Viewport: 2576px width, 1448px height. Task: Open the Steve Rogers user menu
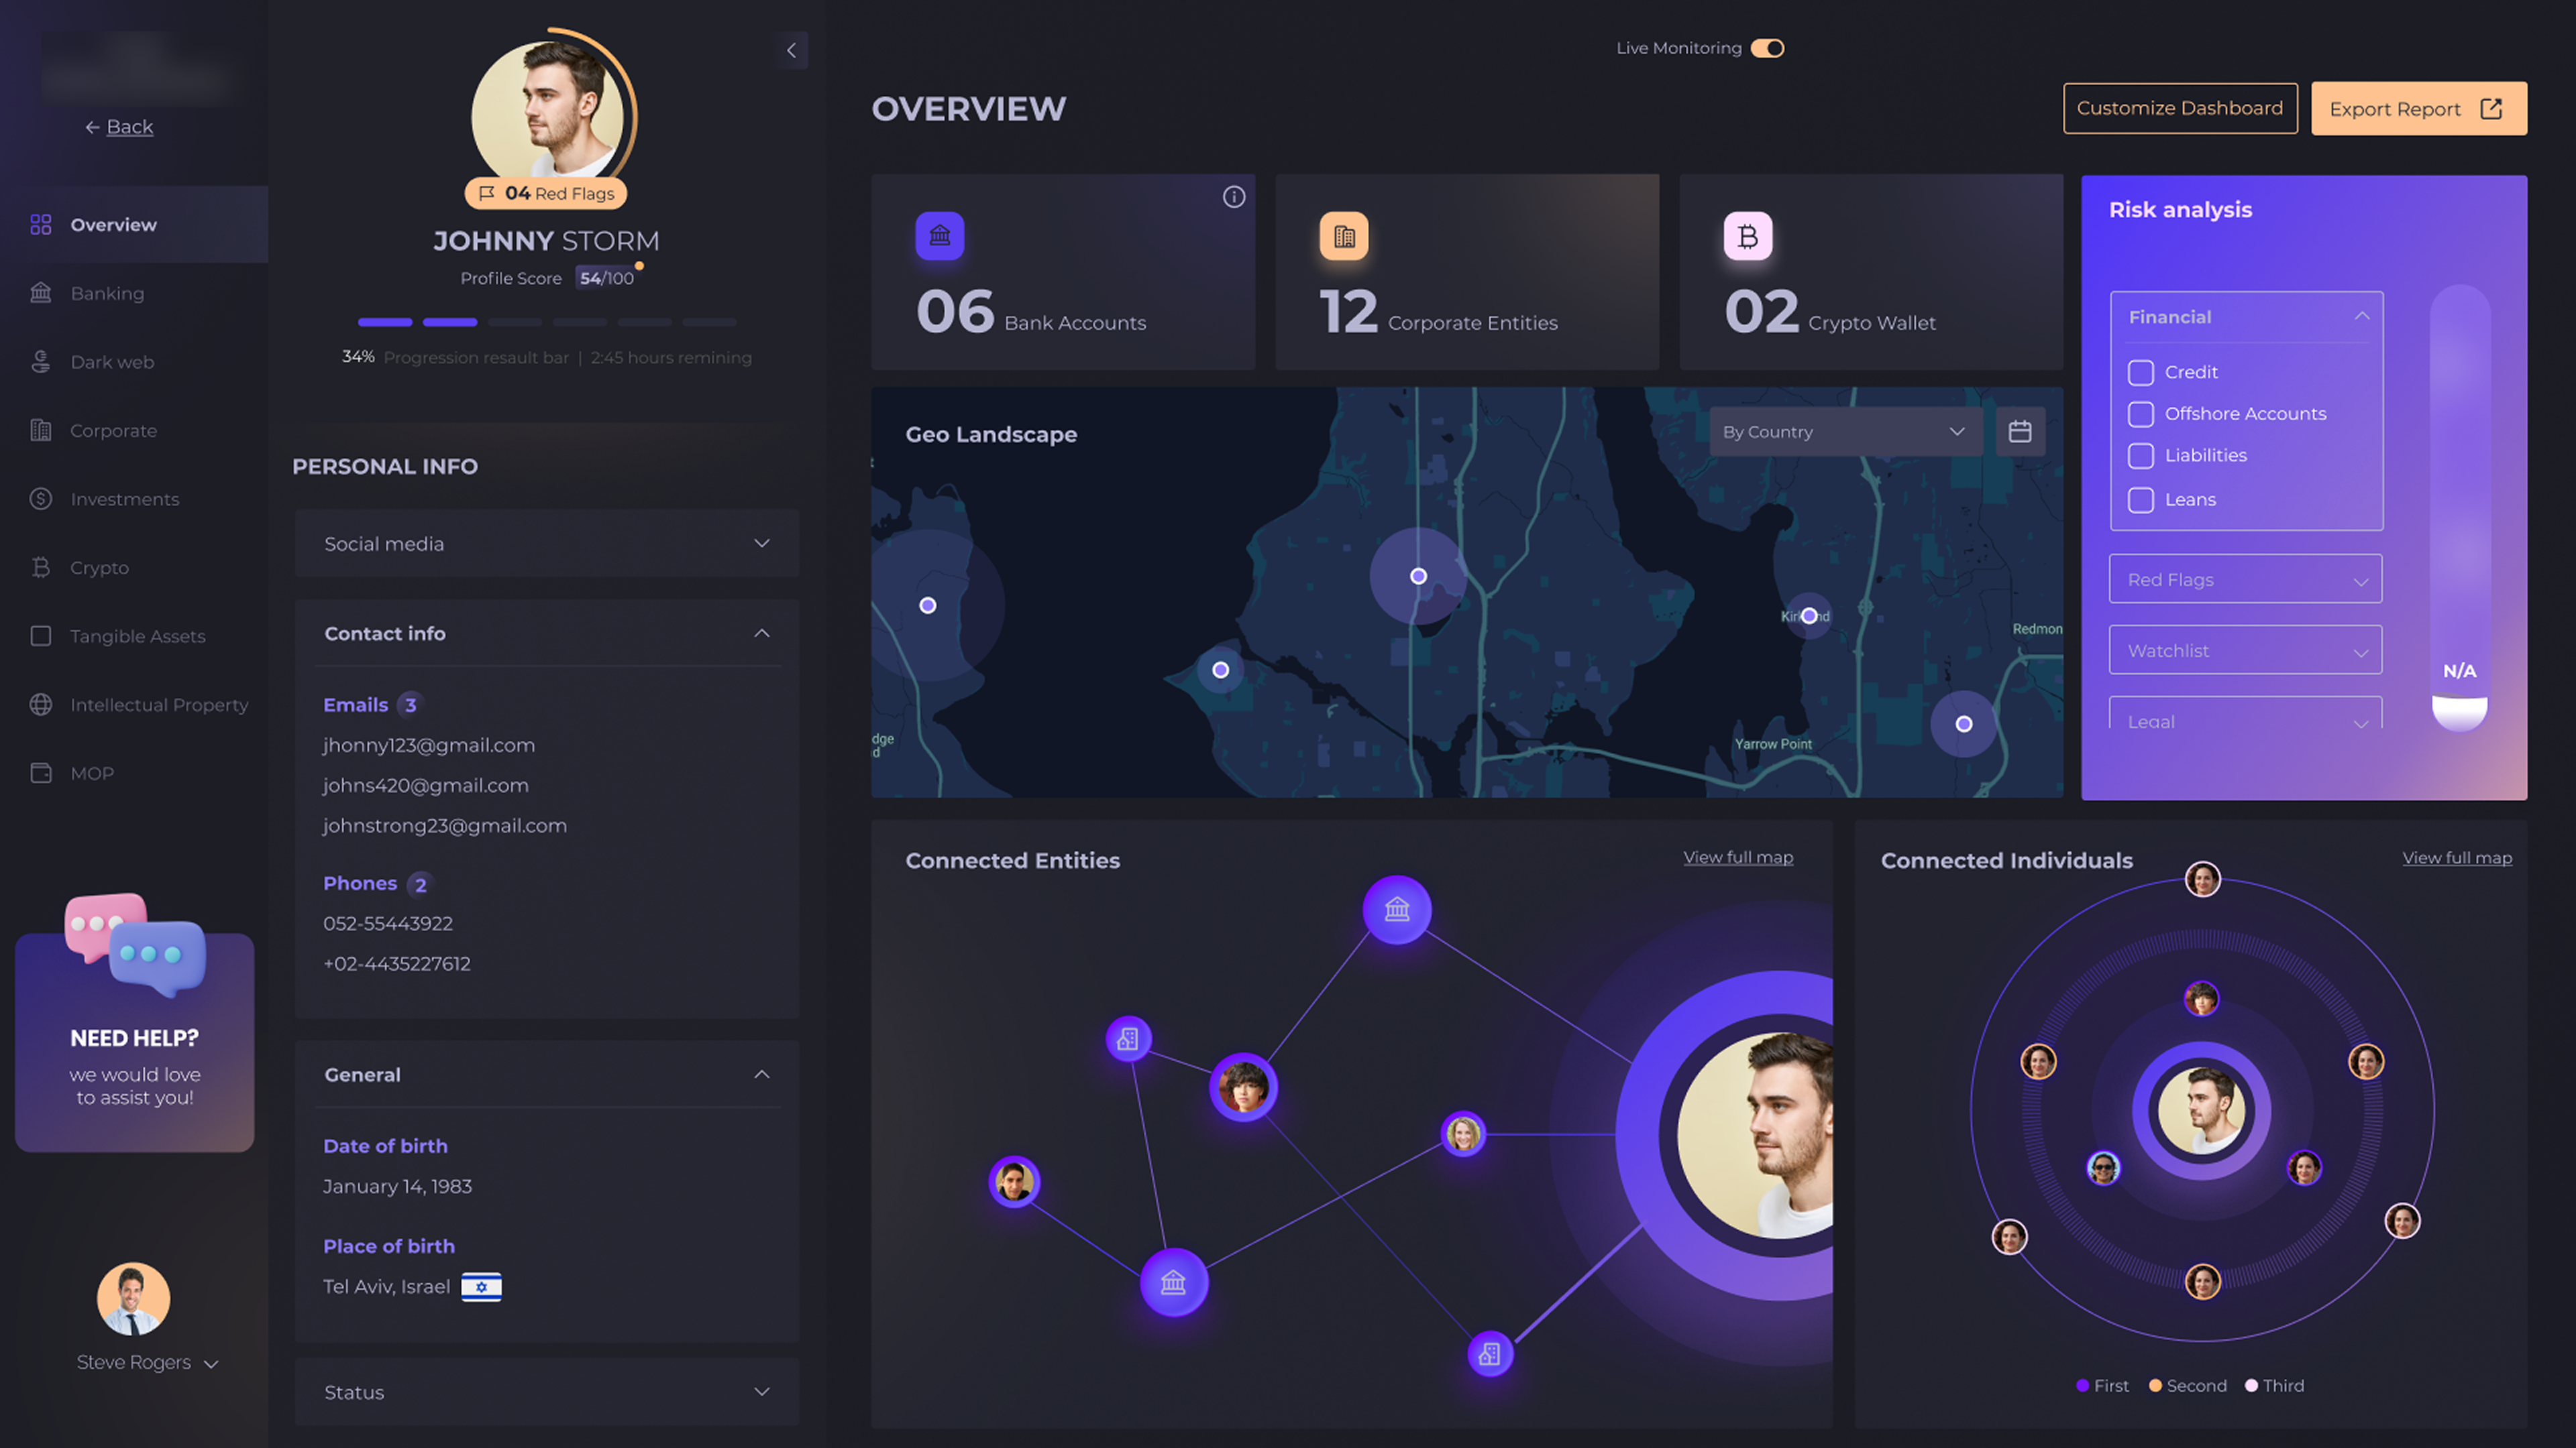pyautogui.click(x=147, y=1363)
